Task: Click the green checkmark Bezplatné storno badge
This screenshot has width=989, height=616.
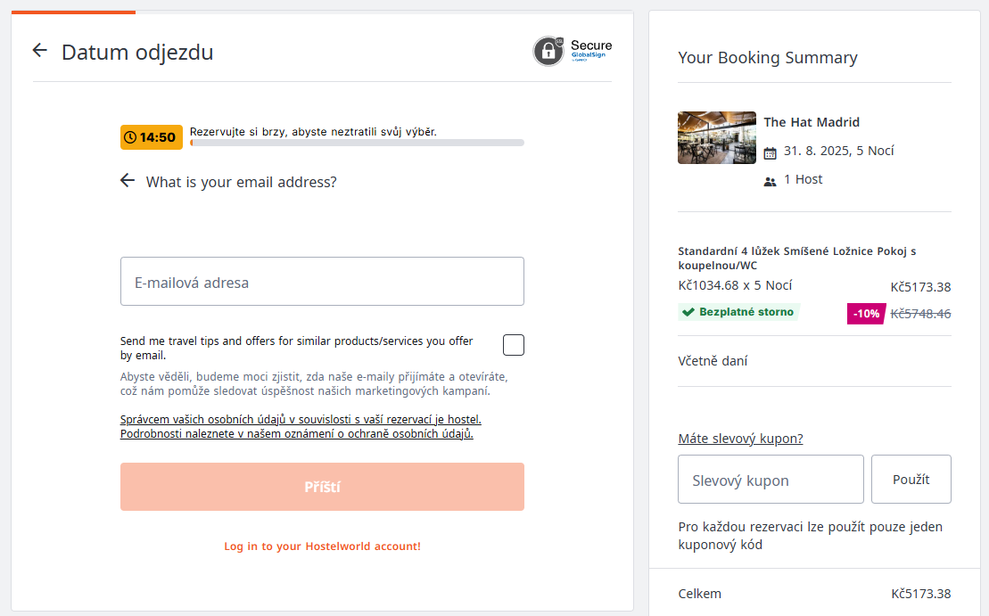Action: [739, 312]
